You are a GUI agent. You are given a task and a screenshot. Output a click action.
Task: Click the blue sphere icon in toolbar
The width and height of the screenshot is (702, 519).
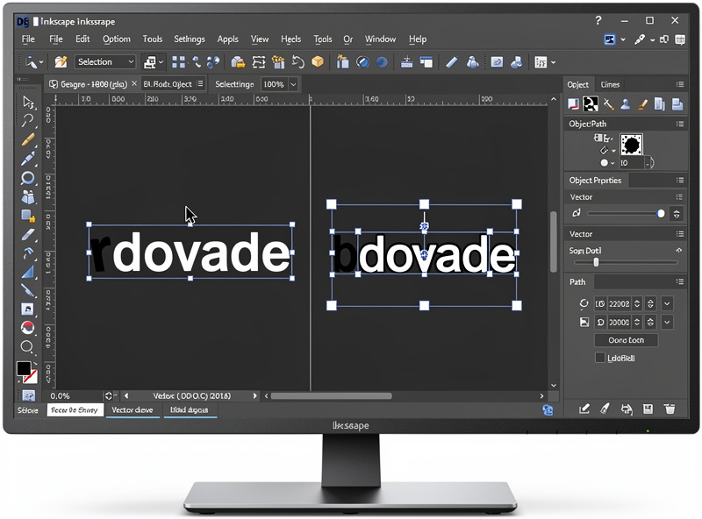tap(382, 62)
